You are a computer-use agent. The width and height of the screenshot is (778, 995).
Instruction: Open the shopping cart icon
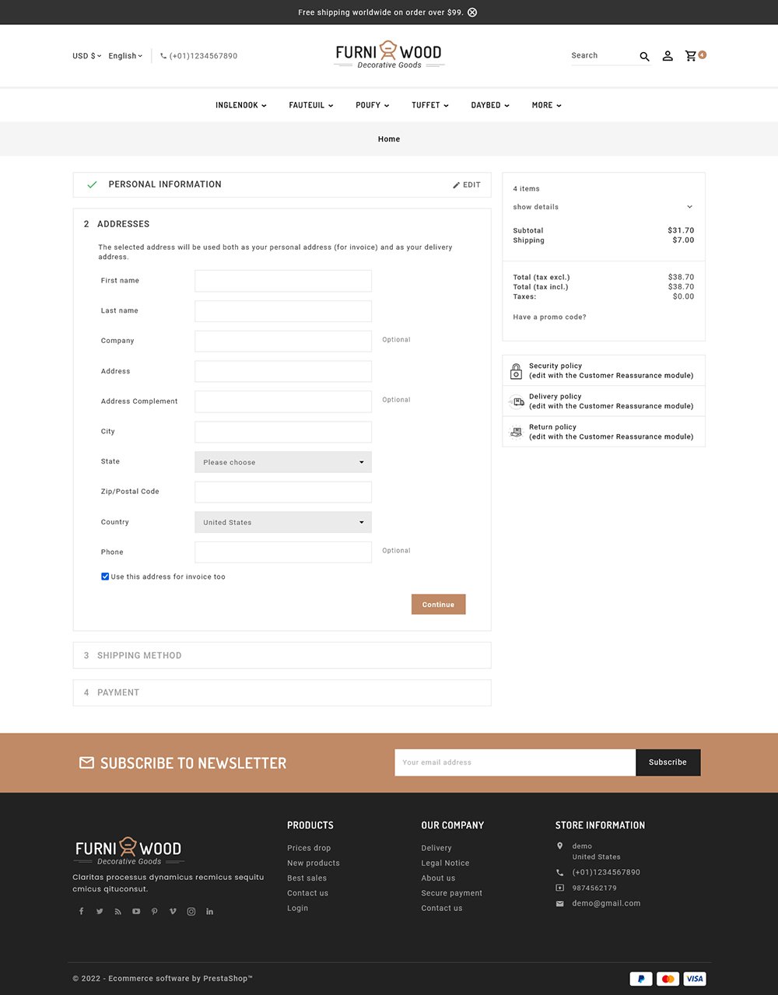(691, 55)
